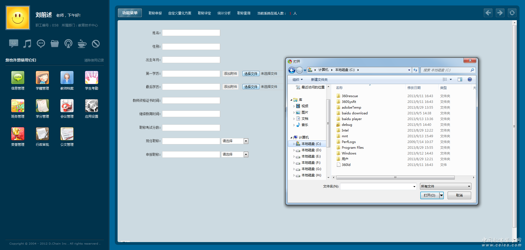Image resolution: width=525 pixels, height=250 pixels.
Task: Launch the 教师档案 icon
Action: 67,78
